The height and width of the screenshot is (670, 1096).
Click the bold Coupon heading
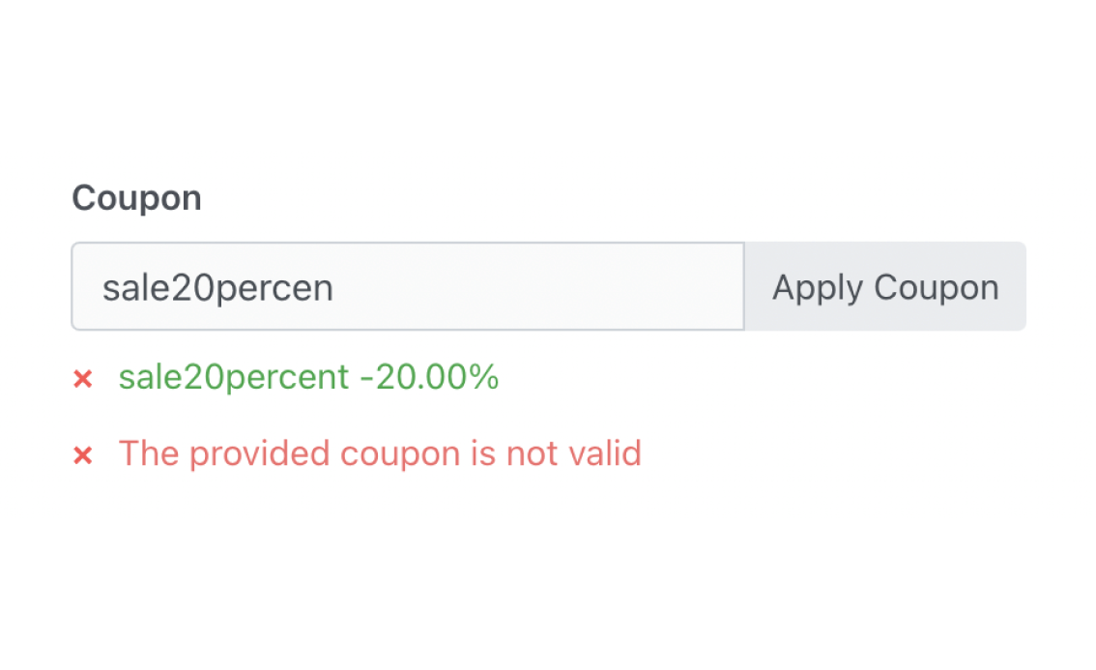click(x=136, y=198)
